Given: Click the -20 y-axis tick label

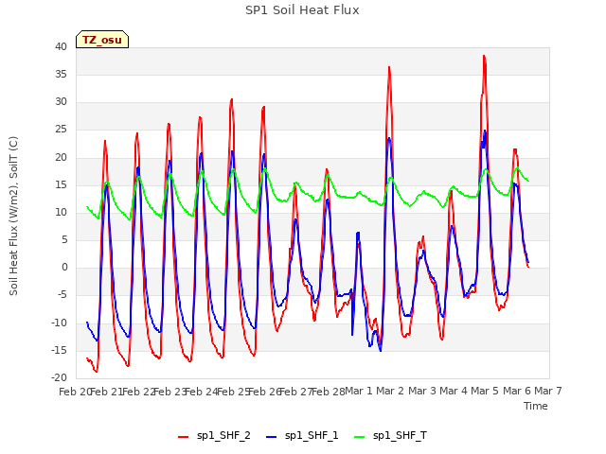Looking at the screenshot, I should point(59,377).
